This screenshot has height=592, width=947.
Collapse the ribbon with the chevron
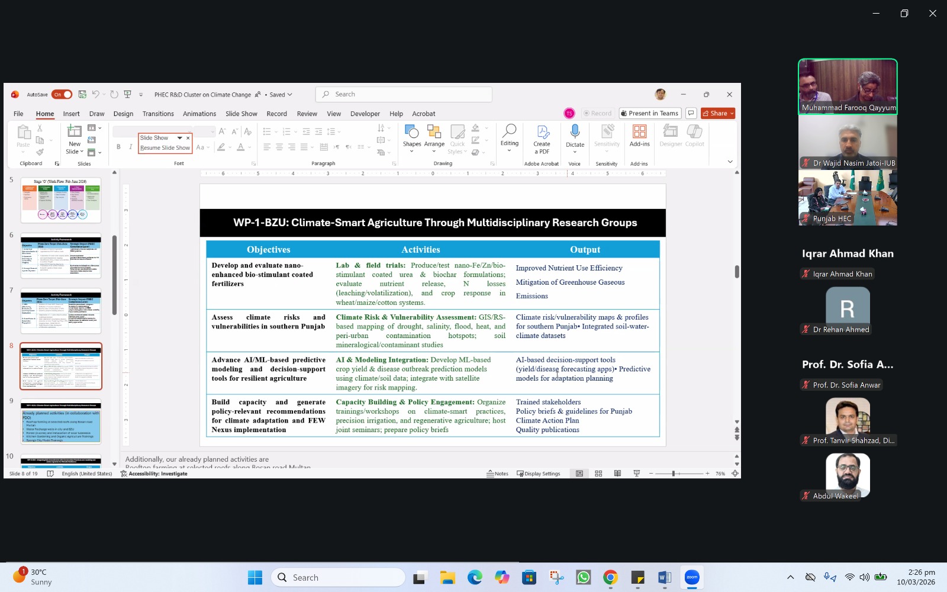tap(730, 162)
